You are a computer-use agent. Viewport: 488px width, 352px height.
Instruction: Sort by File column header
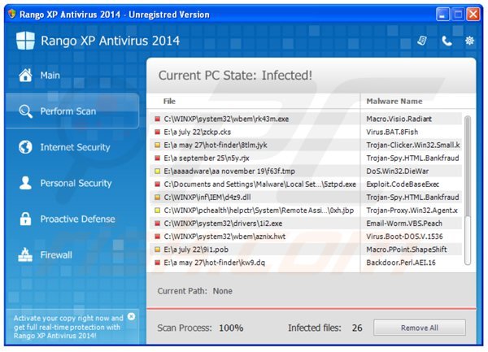[x=169, y=101]
